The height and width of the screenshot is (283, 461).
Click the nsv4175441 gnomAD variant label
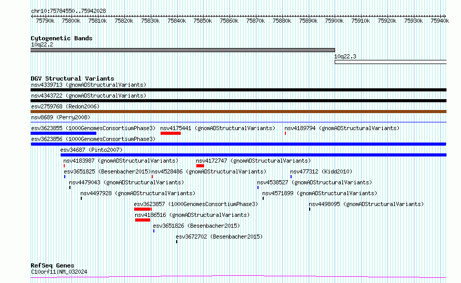pyautogui.click(x=218, y=129)
